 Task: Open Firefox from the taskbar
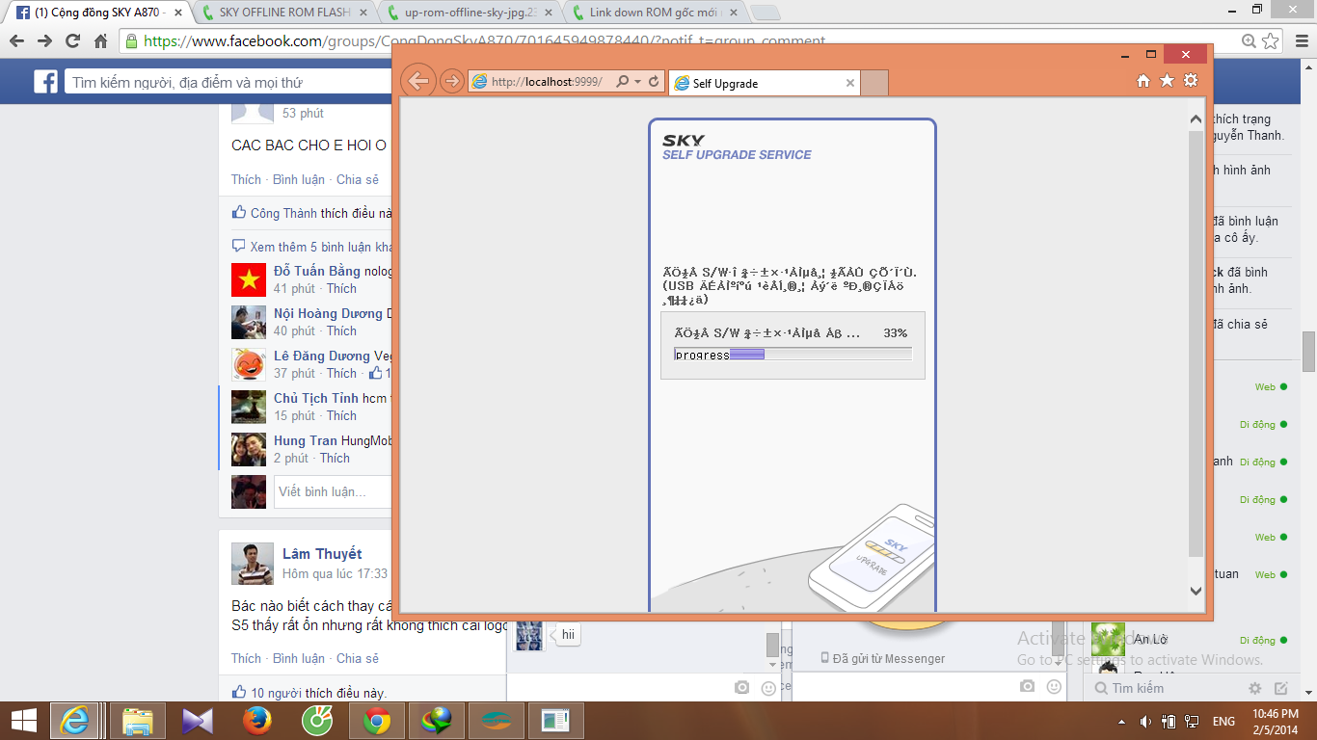(x=257, y=721)
